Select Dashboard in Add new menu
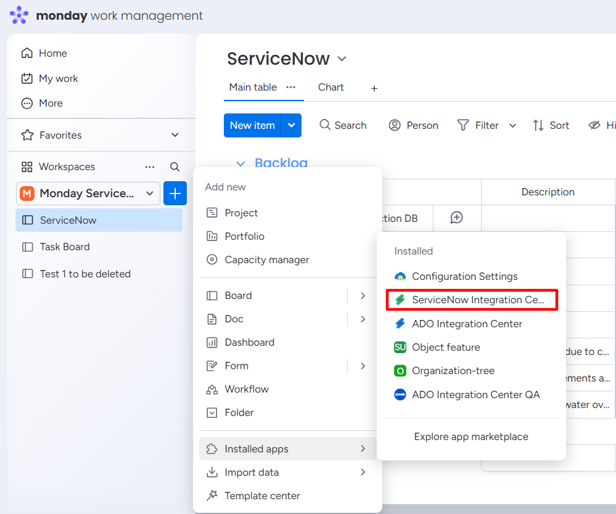 (x=287, y=343)
